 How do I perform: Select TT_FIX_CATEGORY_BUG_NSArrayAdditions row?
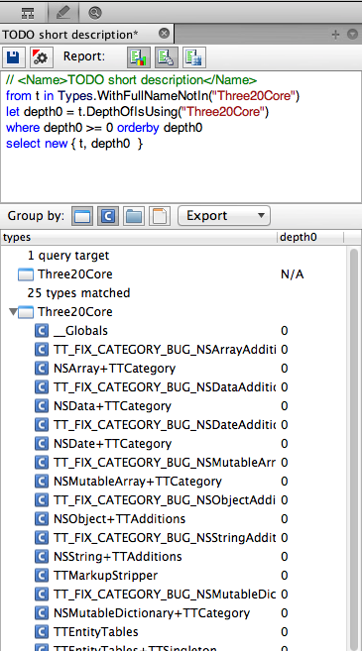(175, 350)
